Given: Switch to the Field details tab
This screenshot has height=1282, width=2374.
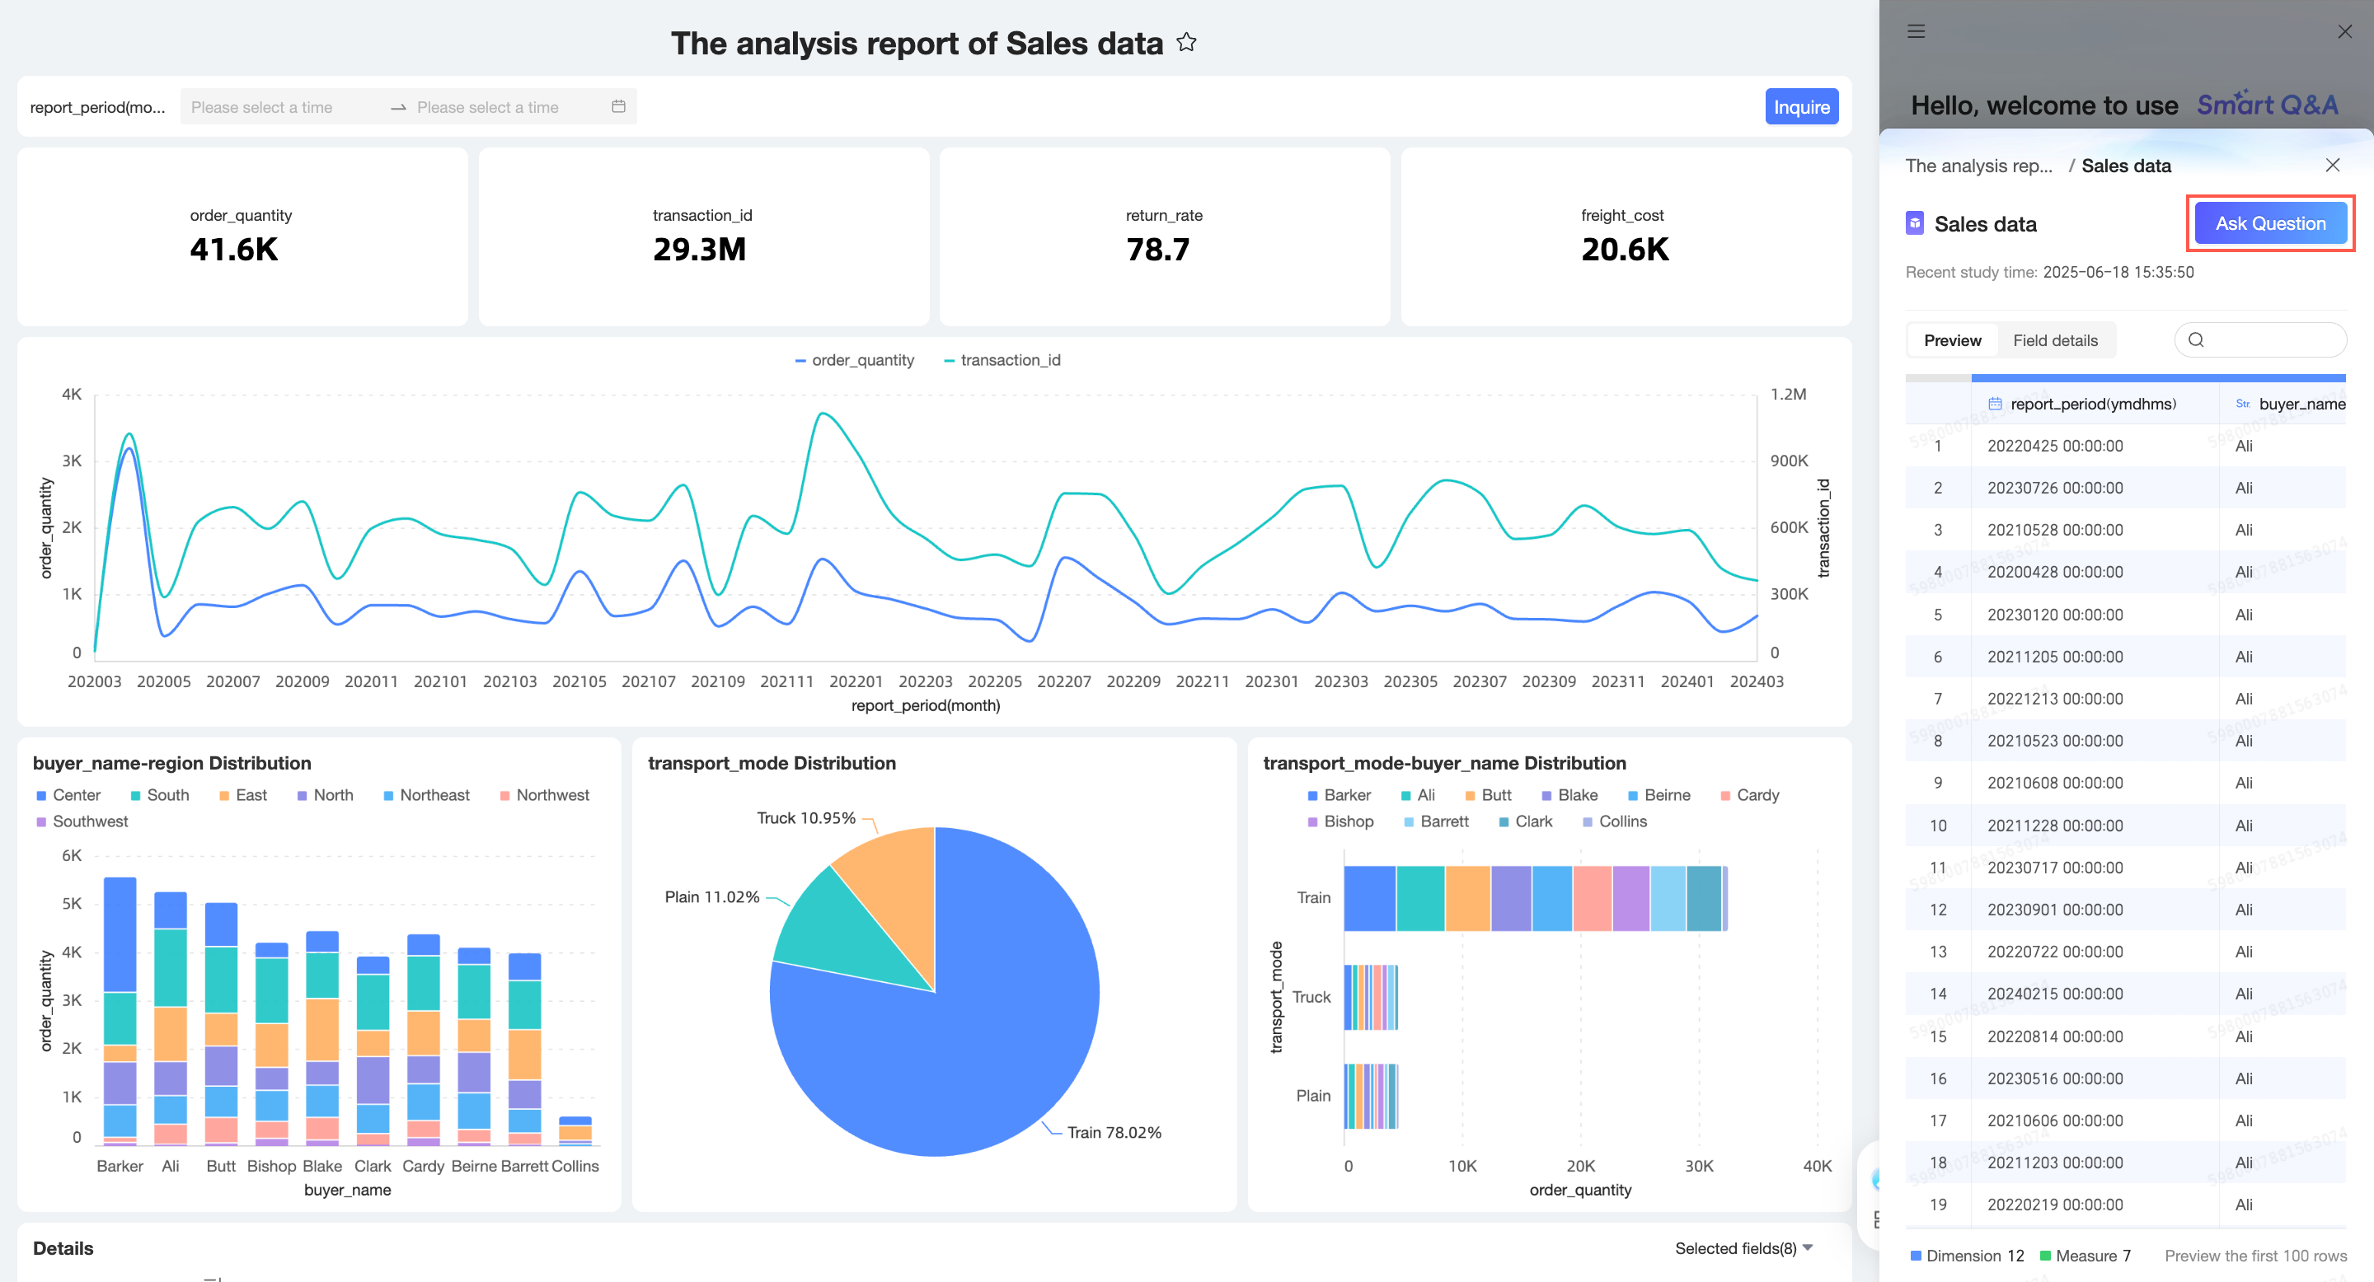Looking at the screenshot, I should click(x=2055, y=339).
